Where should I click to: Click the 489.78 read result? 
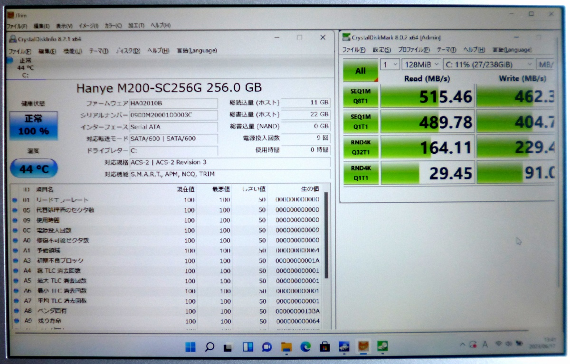[427, 122]
